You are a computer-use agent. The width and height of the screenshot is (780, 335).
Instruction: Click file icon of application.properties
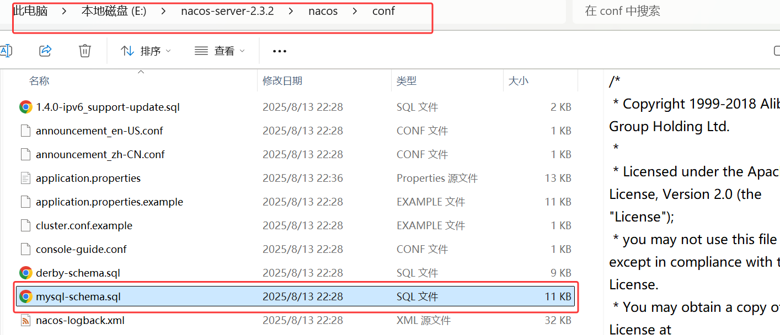[x=25, y=178]
